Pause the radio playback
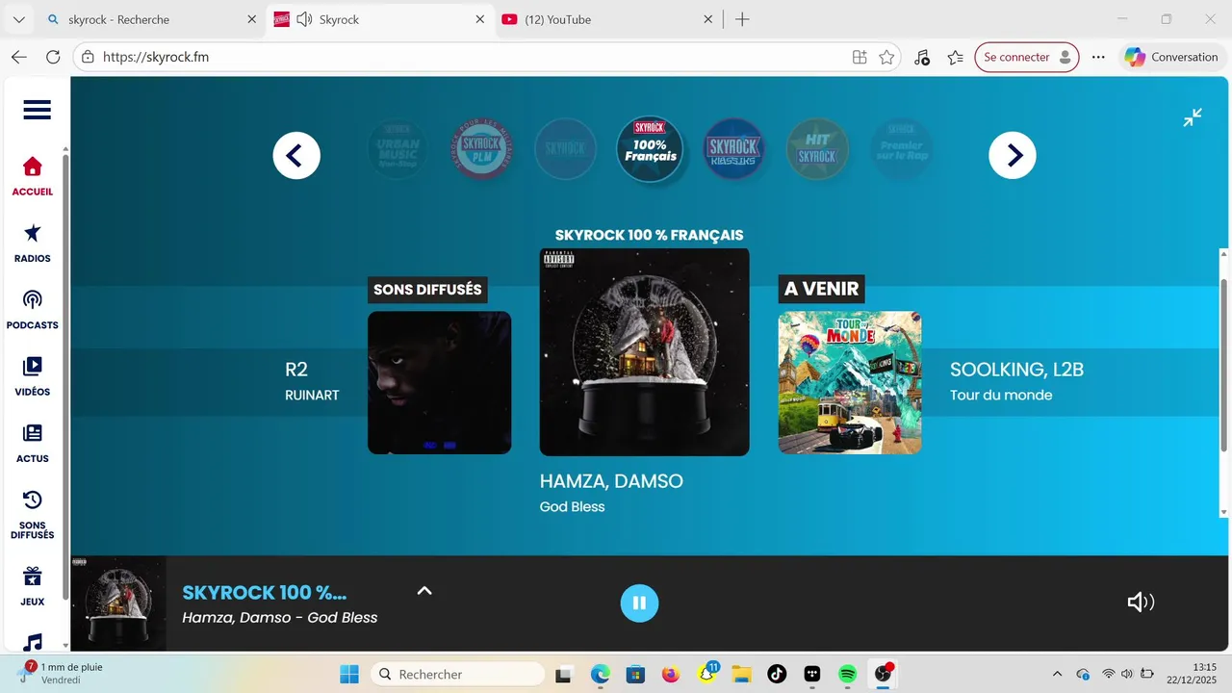Viewport: 1232px width, 693px height. tap(639, 603)
